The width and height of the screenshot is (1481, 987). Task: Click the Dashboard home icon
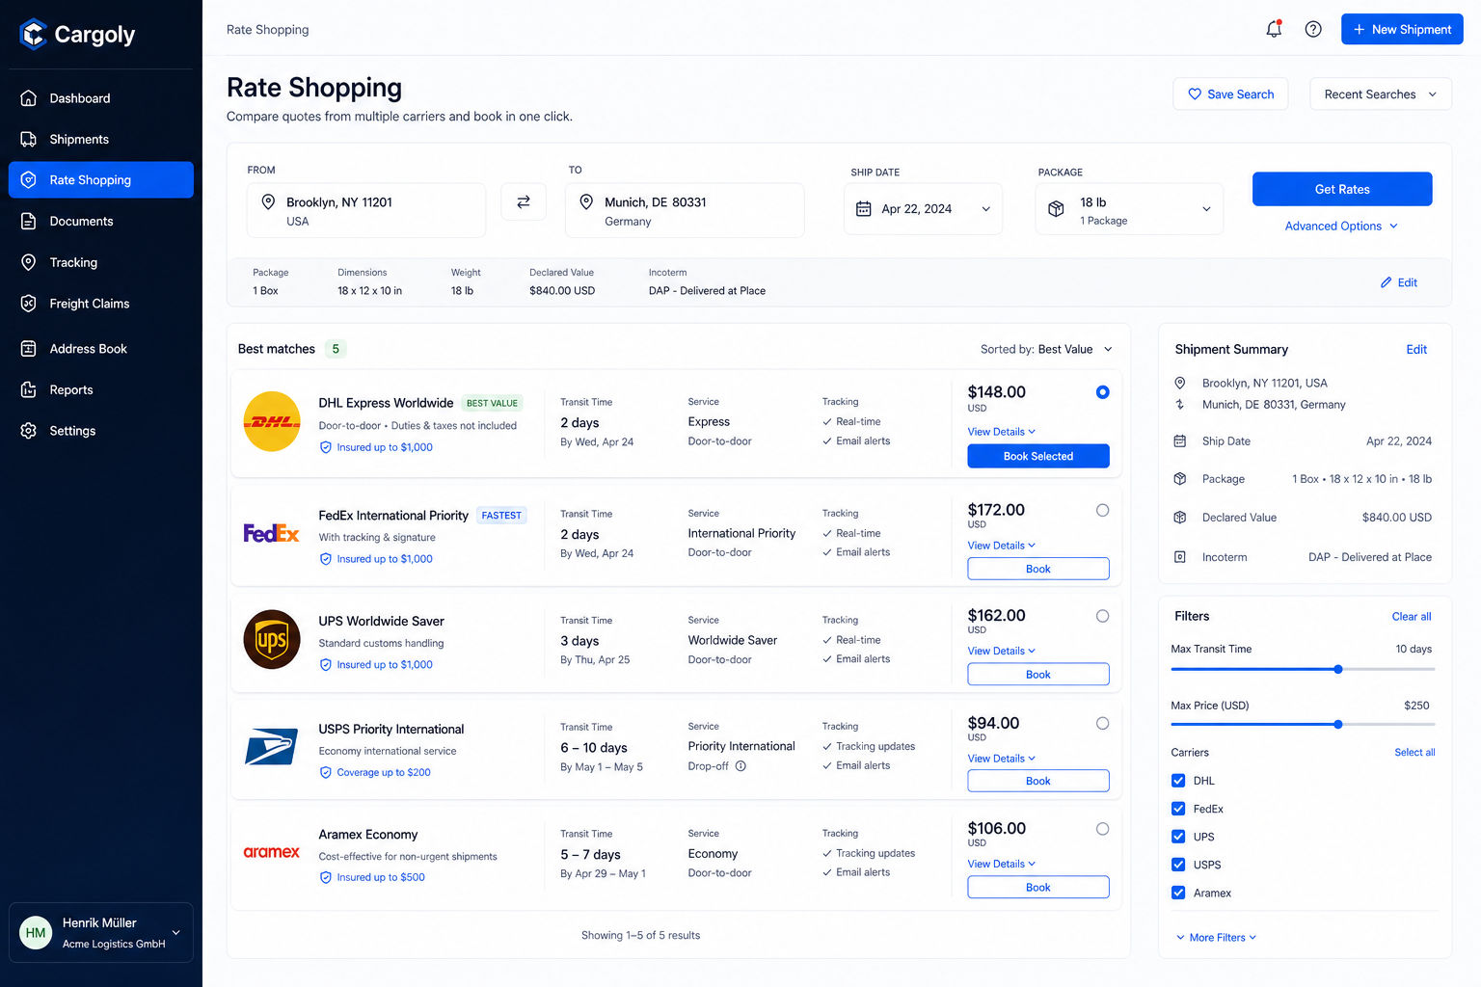coord(29,98)
